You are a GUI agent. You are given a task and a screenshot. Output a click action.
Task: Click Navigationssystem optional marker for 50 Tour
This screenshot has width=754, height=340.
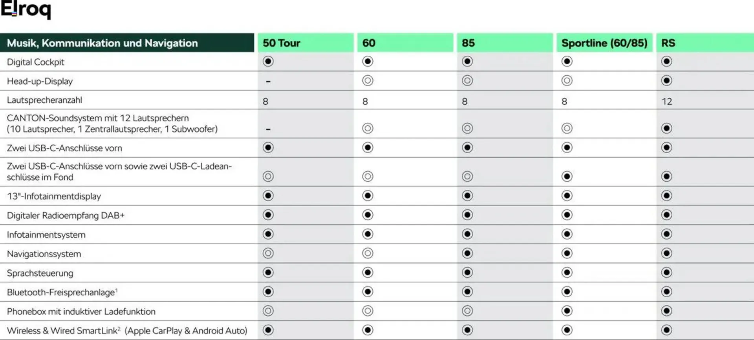pyautogui.click(x=268, y=253)
